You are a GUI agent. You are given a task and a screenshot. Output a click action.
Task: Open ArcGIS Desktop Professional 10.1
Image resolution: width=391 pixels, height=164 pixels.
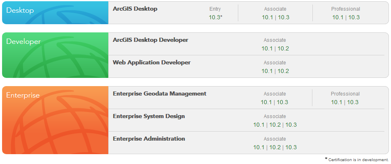[337, 17]
